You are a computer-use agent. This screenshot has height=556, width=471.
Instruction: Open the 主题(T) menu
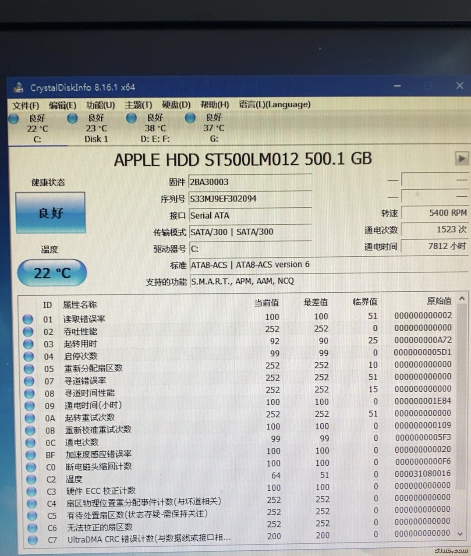(x=138, y=105)
